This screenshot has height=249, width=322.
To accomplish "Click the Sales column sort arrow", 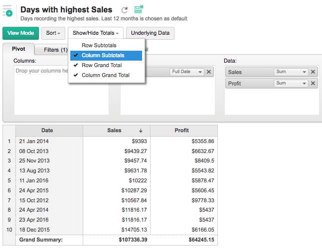I will 141,131.
